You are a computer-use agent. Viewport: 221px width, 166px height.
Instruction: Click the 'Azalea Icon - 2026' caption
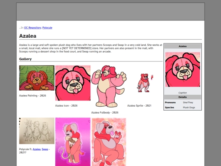click(66, 106)
